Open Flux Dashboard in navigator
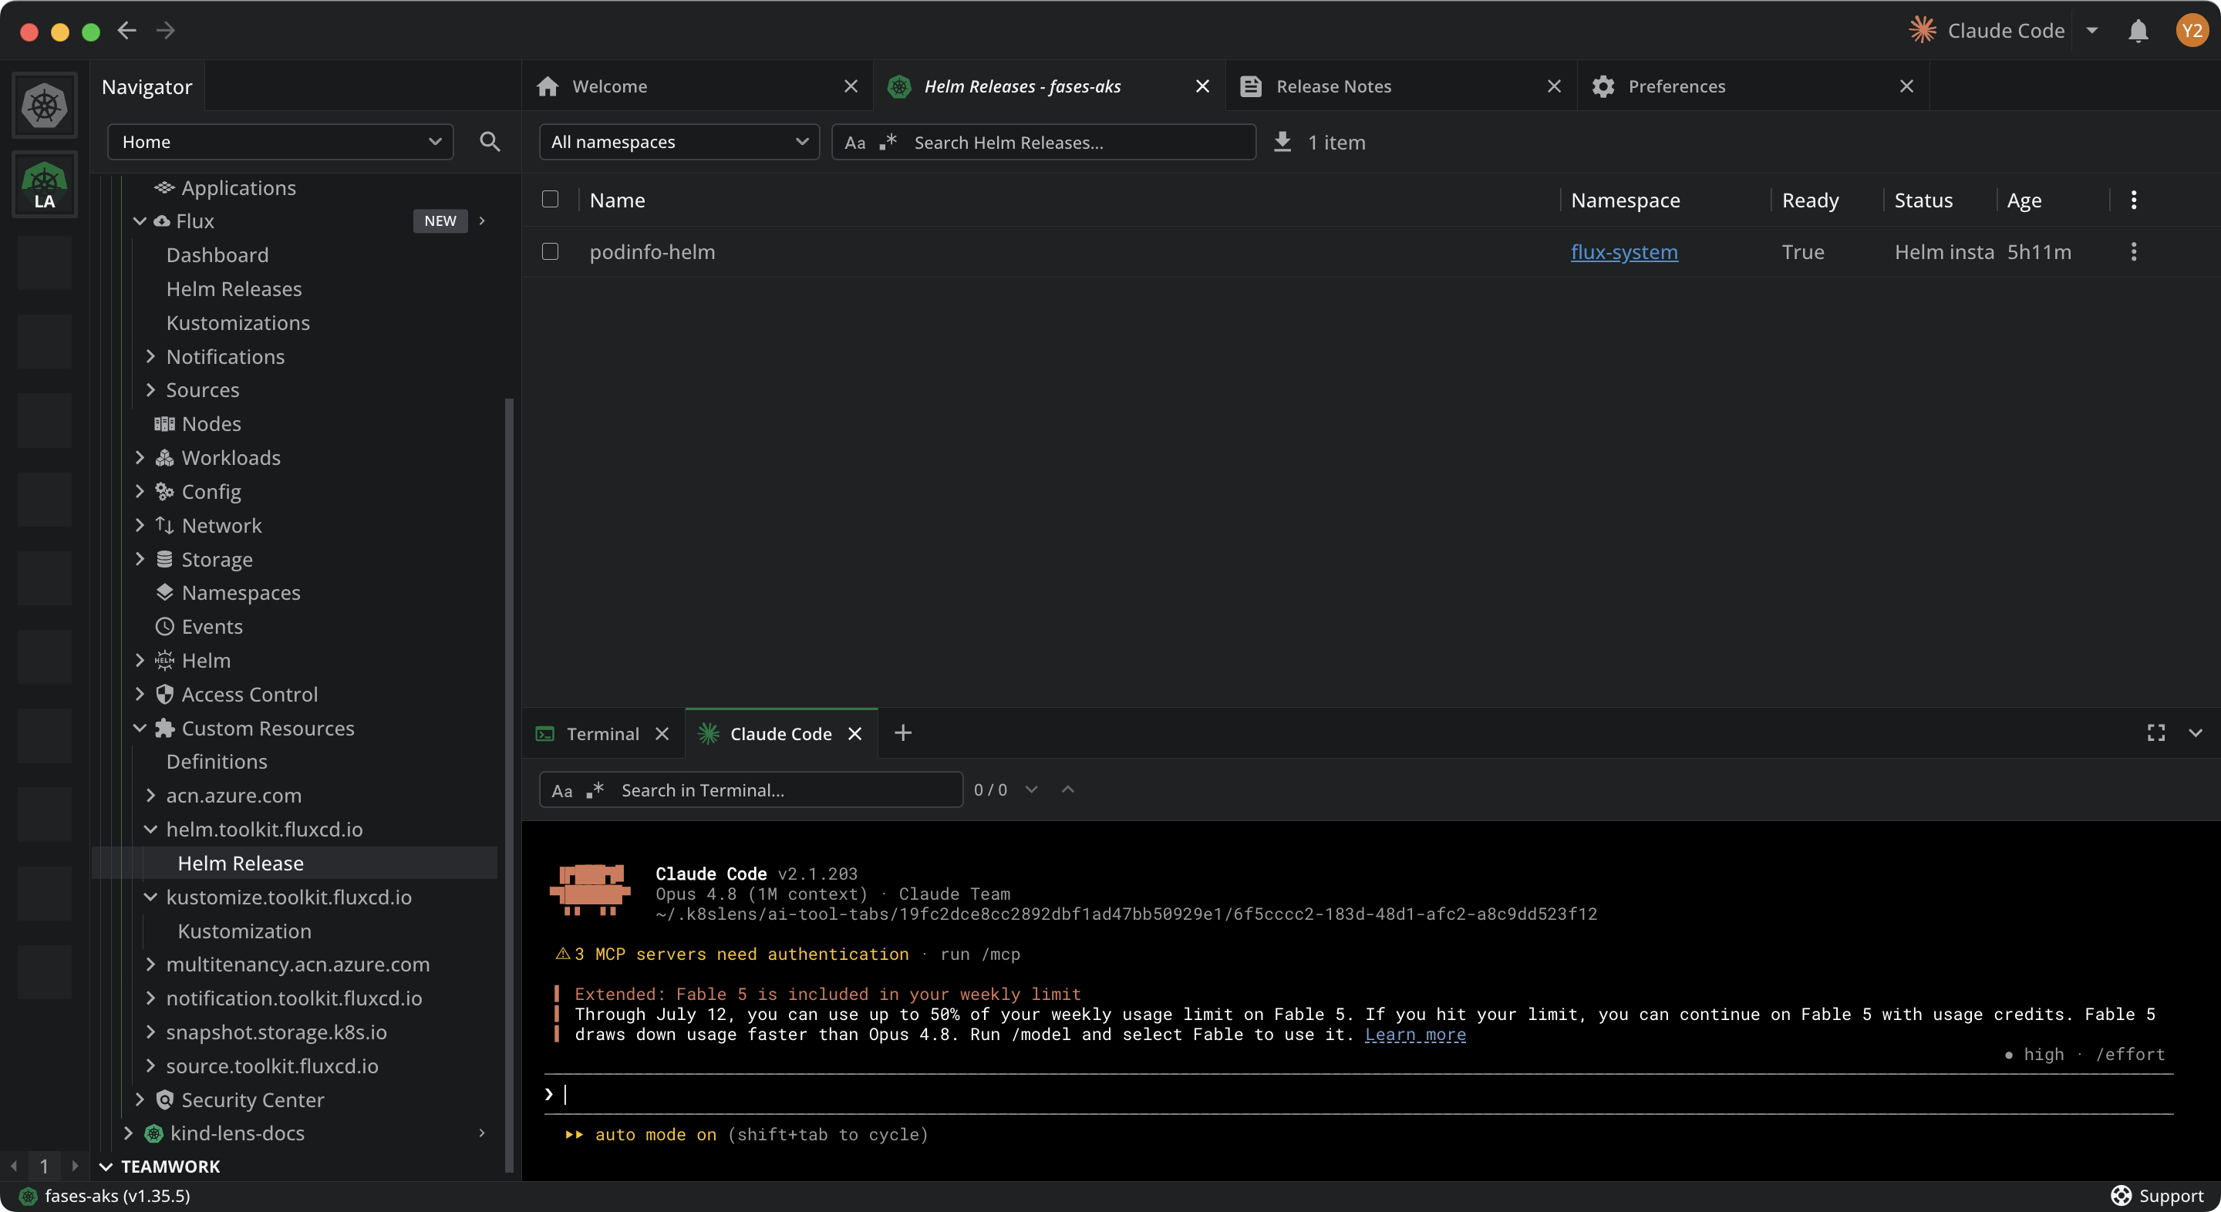 (x=217, y=255)
